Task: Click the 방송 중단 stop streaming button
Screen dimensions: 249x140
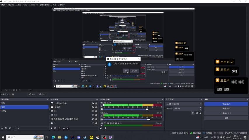Action: (226, 104)
